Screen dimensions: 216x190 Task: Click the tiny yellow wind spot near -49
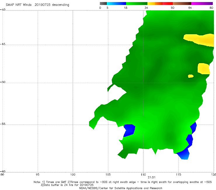(x=191, y=76)
